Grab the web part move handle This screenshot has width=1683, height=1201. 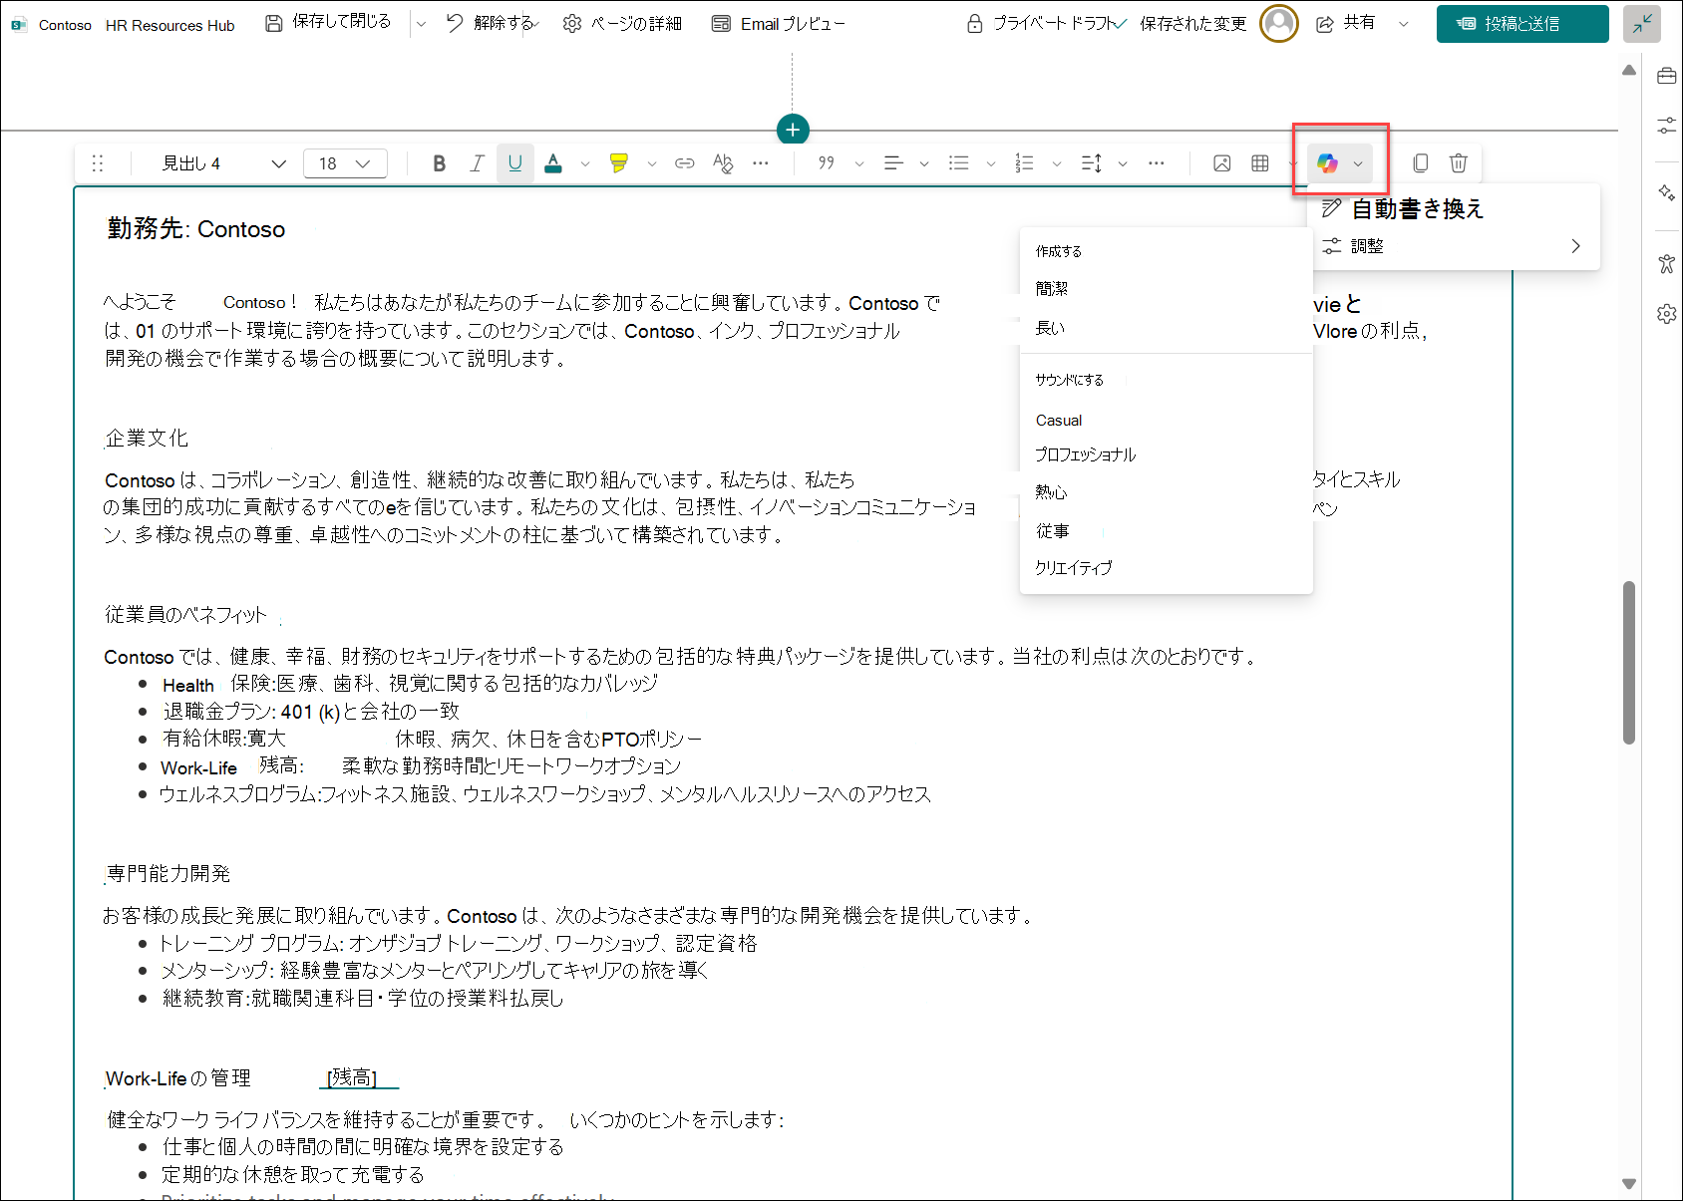[98, 163]
